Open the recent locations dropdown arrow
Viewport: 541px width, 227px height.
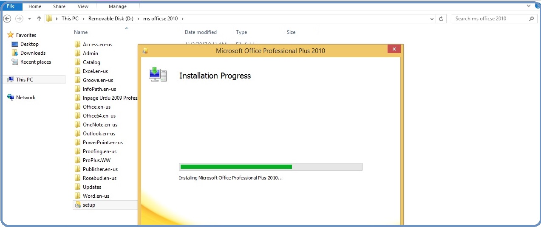(29, 19)
